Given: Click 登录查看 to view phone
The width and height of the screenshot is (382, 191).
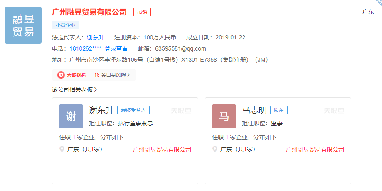Looking at the screenshot, I should tap(116, 48).
